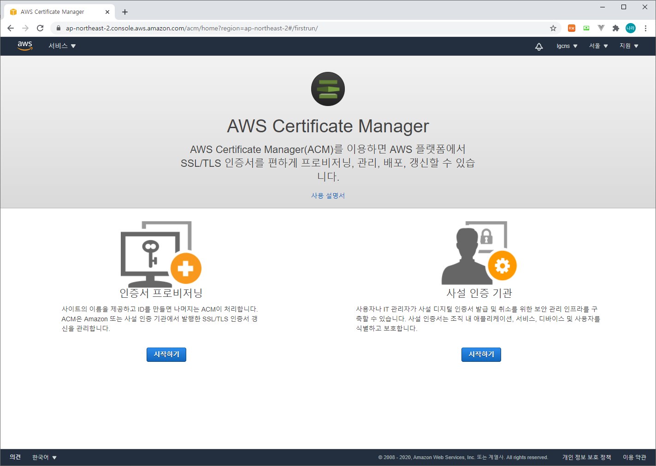Open the extensions puzzle icon
Viewport: 656px width, 466px height.
pos(615,28)
